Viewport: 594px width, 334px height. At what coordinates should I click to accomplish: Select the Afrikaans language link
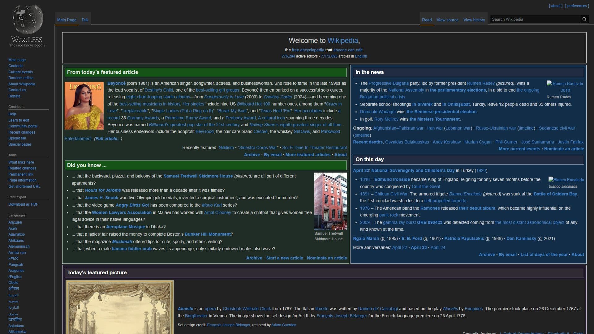coord(16,241)
